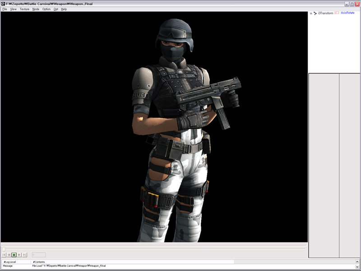Screen dimensions: 361x271
Task: Step back one animation frame
Action: pyautogui.click(x=9, y=255)
